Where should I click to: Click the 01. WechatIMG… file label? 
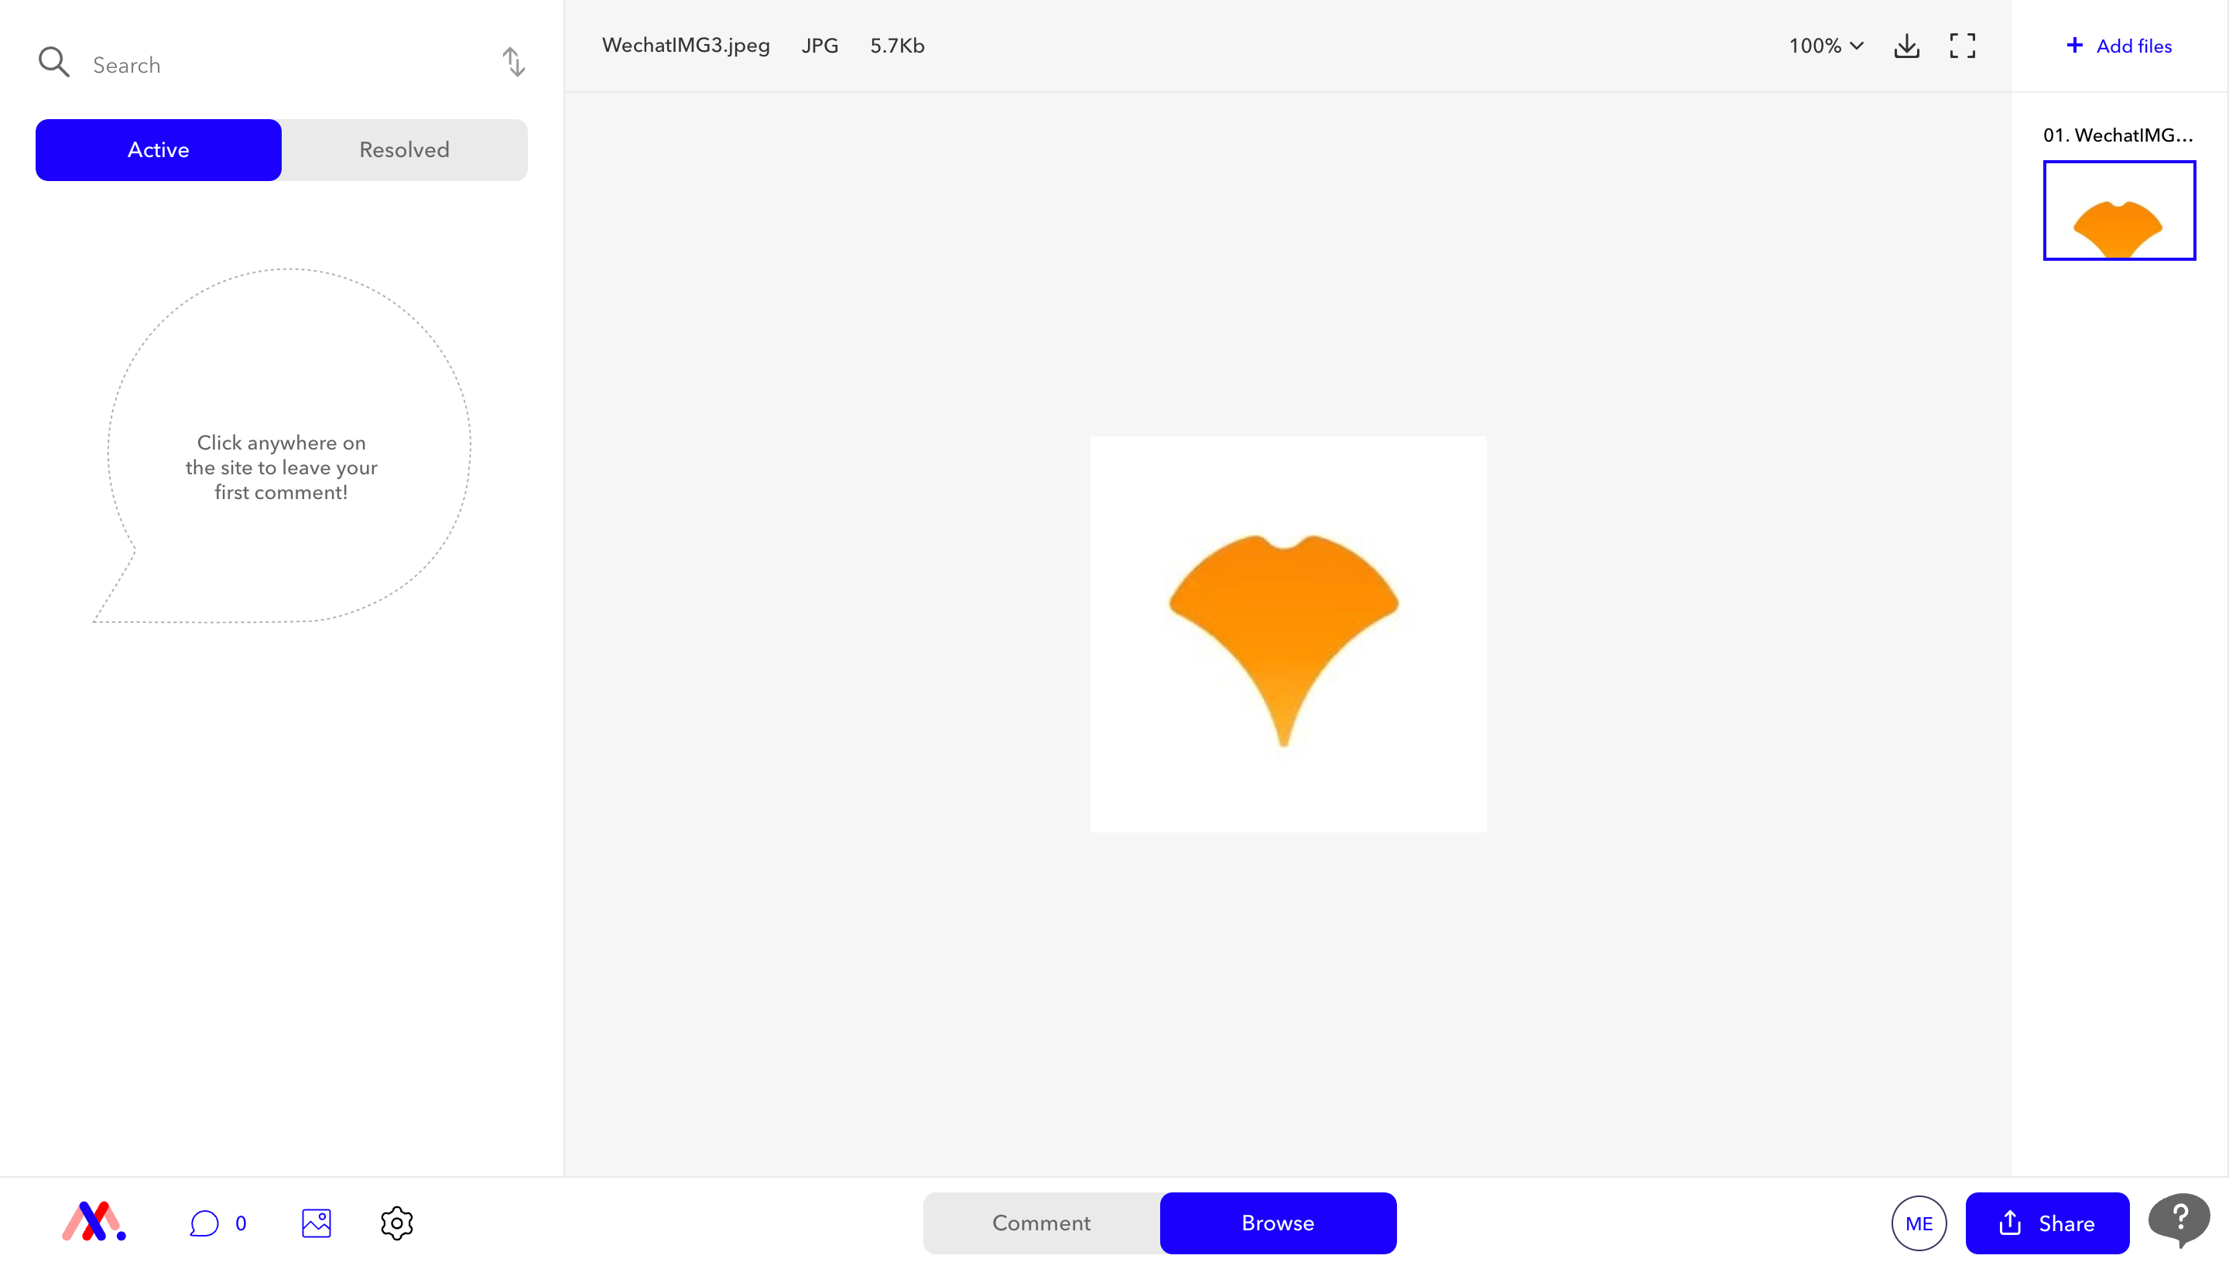2118,135
